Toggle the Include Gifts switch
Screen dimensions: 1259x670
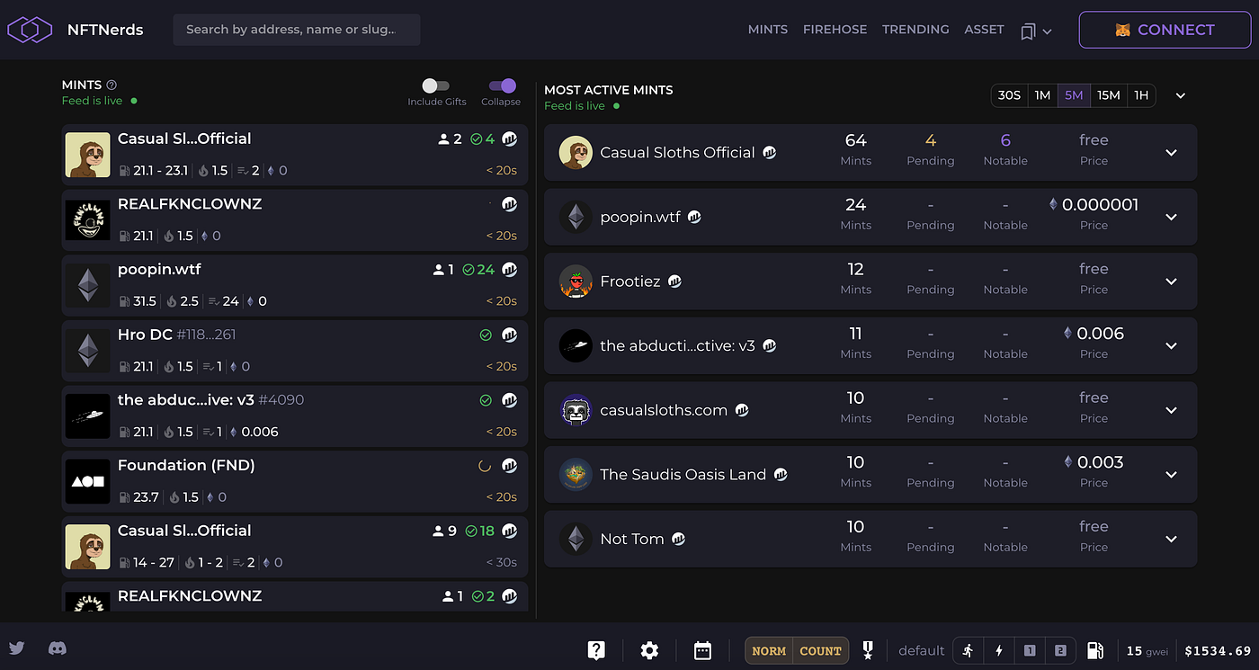click(436, 86)
